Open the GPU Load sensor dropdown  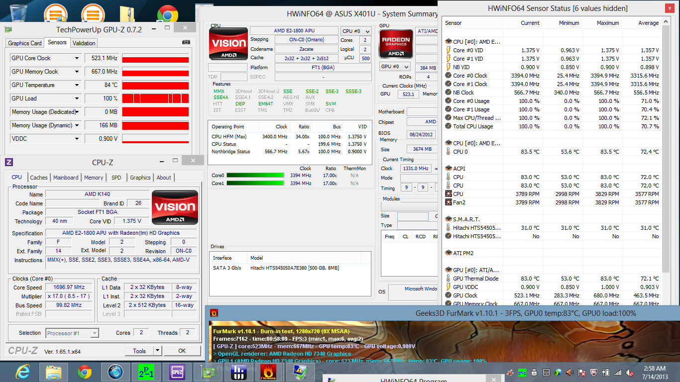[x=77, y=98]
